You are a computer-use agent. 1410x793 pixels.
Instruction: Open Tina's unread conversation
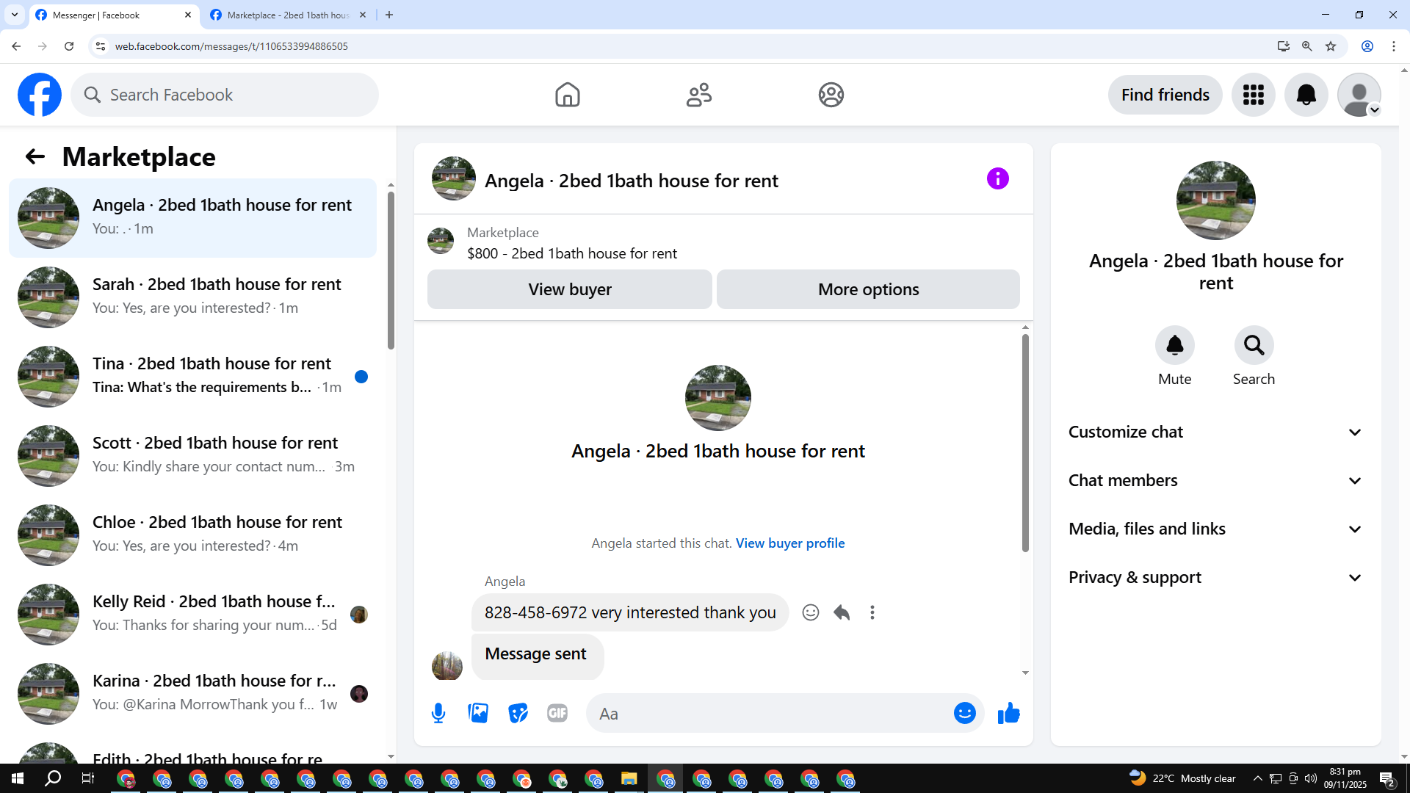[x=192, y=377]
